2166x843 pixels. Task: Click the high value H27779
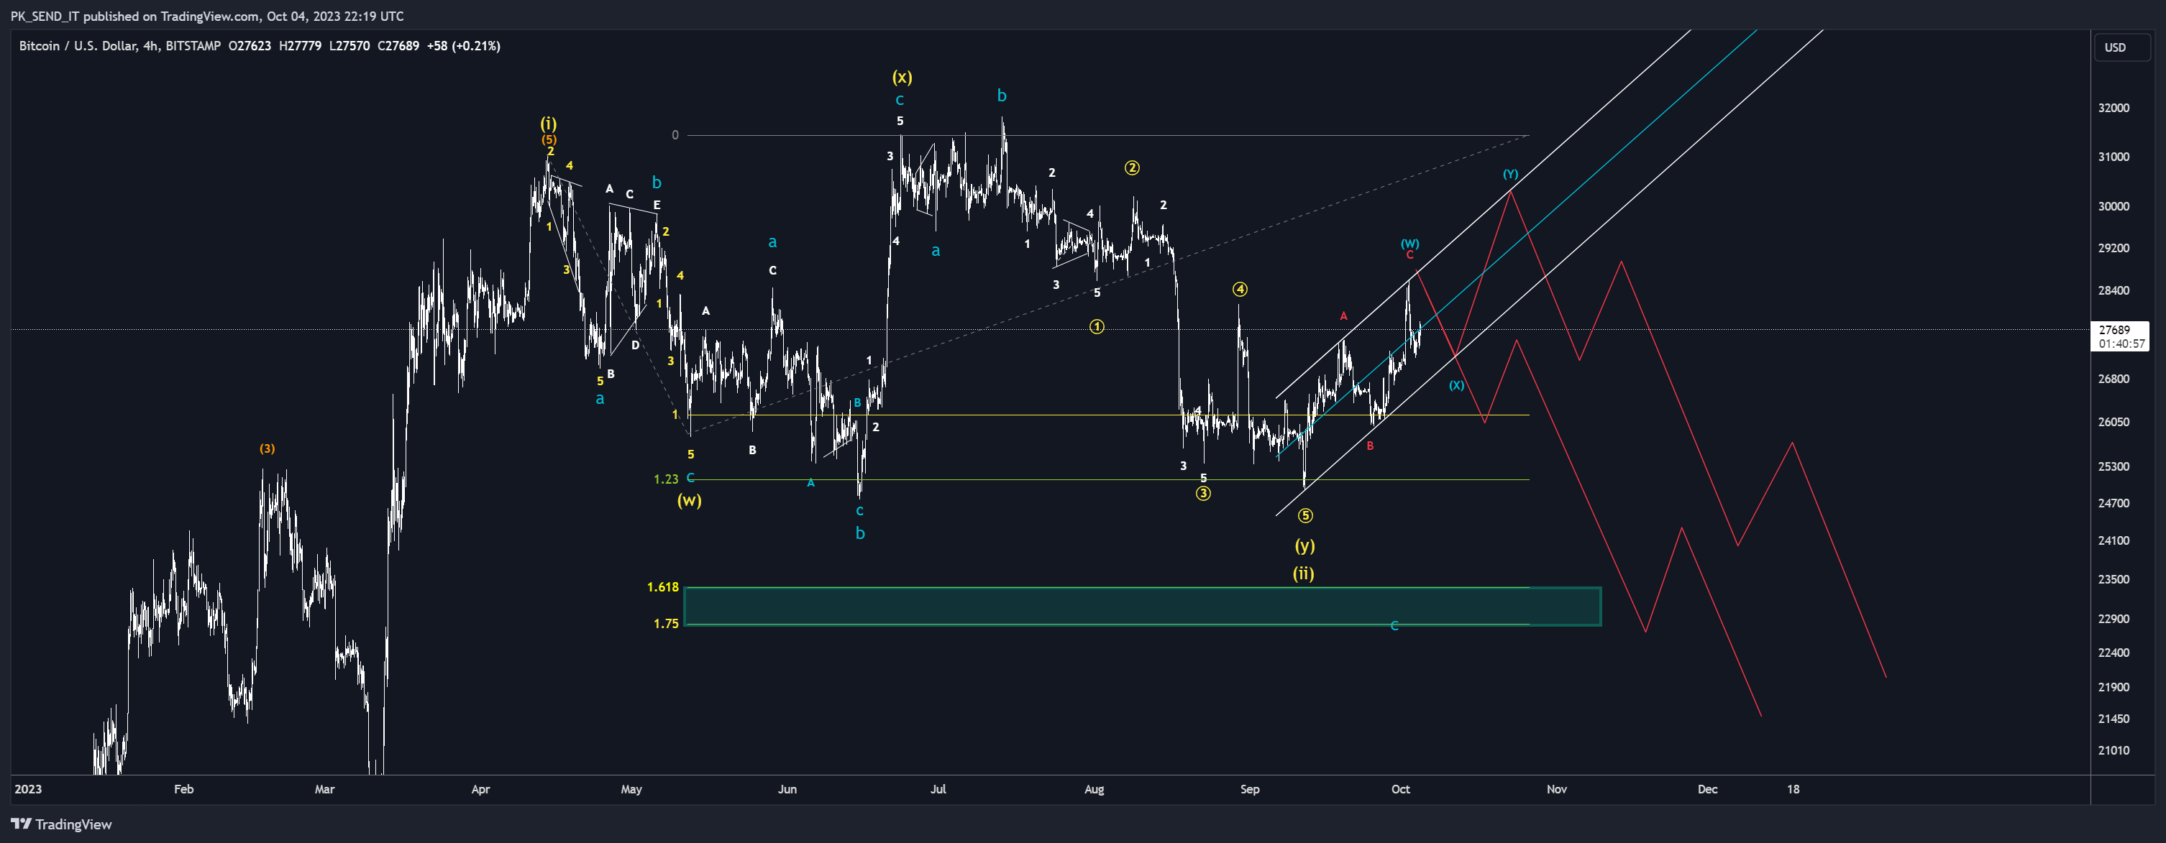[x=300, y=45]
